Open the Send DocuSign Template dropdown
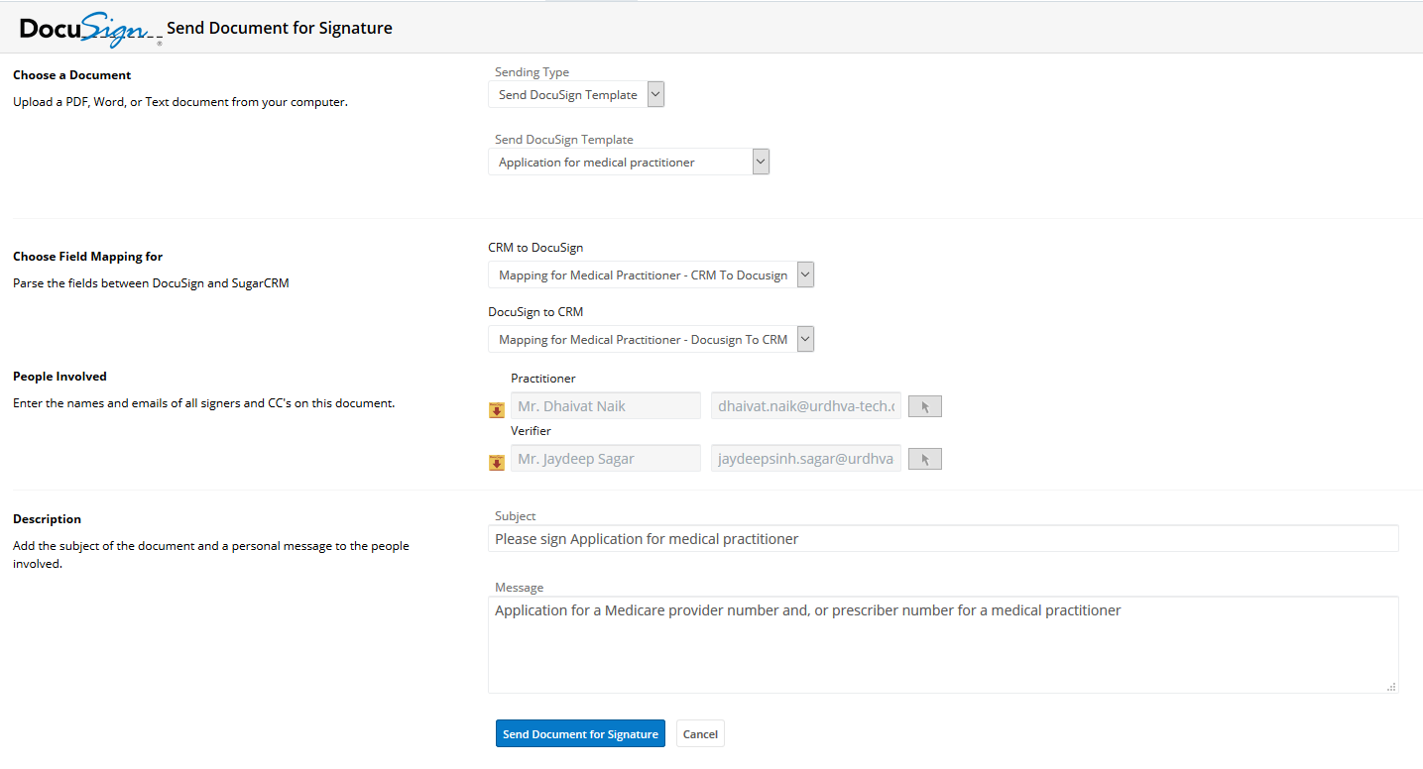The height and width of the screenshot is (769, 1423). click(x=629, y=162)
